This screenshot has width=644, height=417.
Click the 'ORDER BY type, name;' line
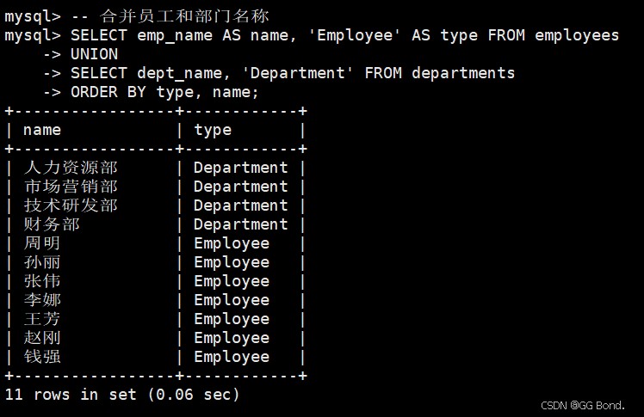(164, 92)
